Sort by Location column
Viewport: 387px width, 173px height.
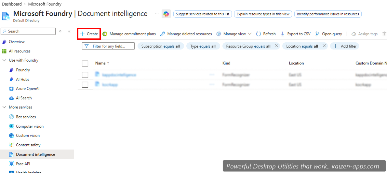296,63
